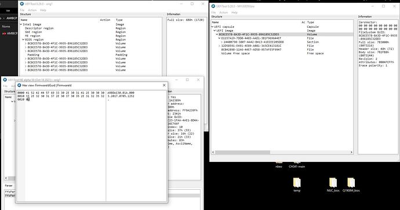The image size is (400, 210).
Task: Open Action menu in the MYi30039.bio window
Action: click(x=223, y=13)
